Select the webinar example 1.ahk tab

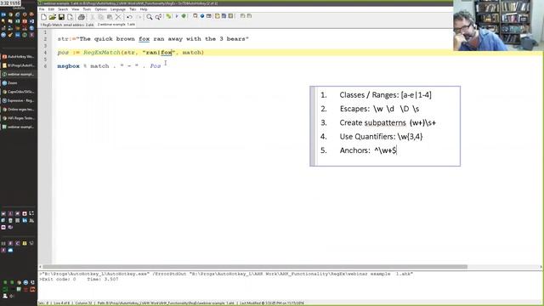(x=116, y=25)
